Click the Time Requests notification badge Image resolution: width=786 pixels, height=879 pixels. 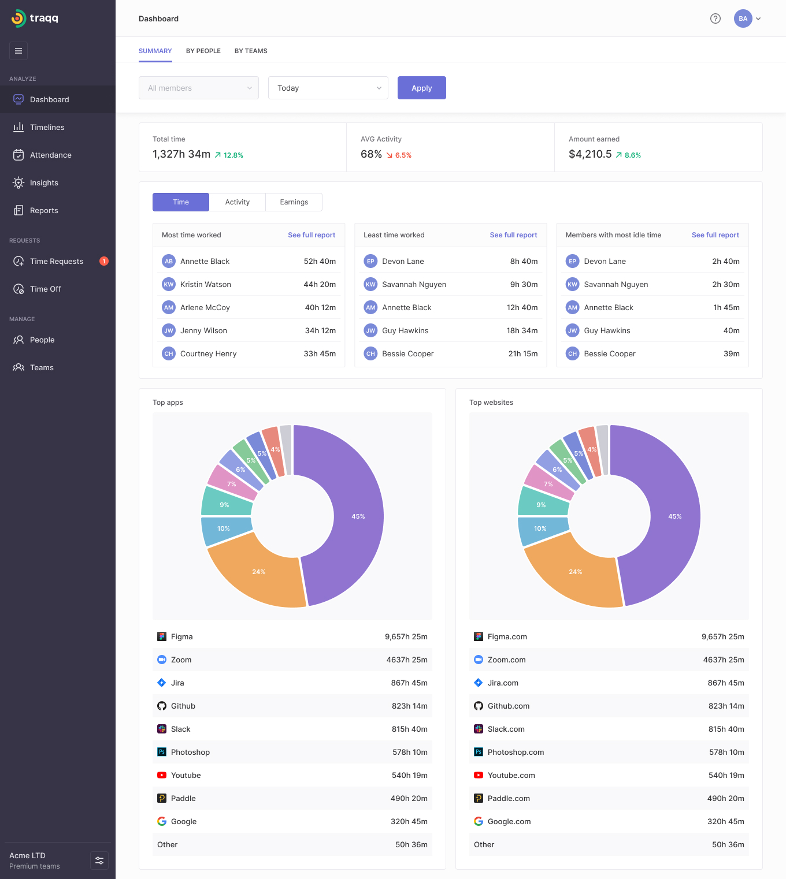[104, 261]
